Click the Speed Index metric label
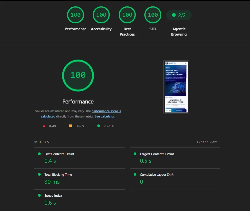Image resolution: width=250 pixels, height=211 pixels. coord(53,196)
